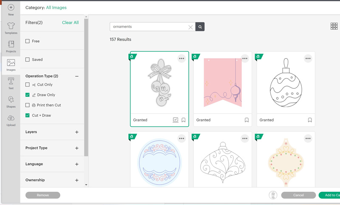The width and height of the screenshot is (340, 205).
Task: Open three-dot menu on swirl ornament card
Action: pyautogui.click(x=245, y=138)
